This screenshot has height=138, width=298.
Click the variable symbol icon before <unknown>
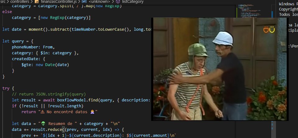click(x=84, y=2)
